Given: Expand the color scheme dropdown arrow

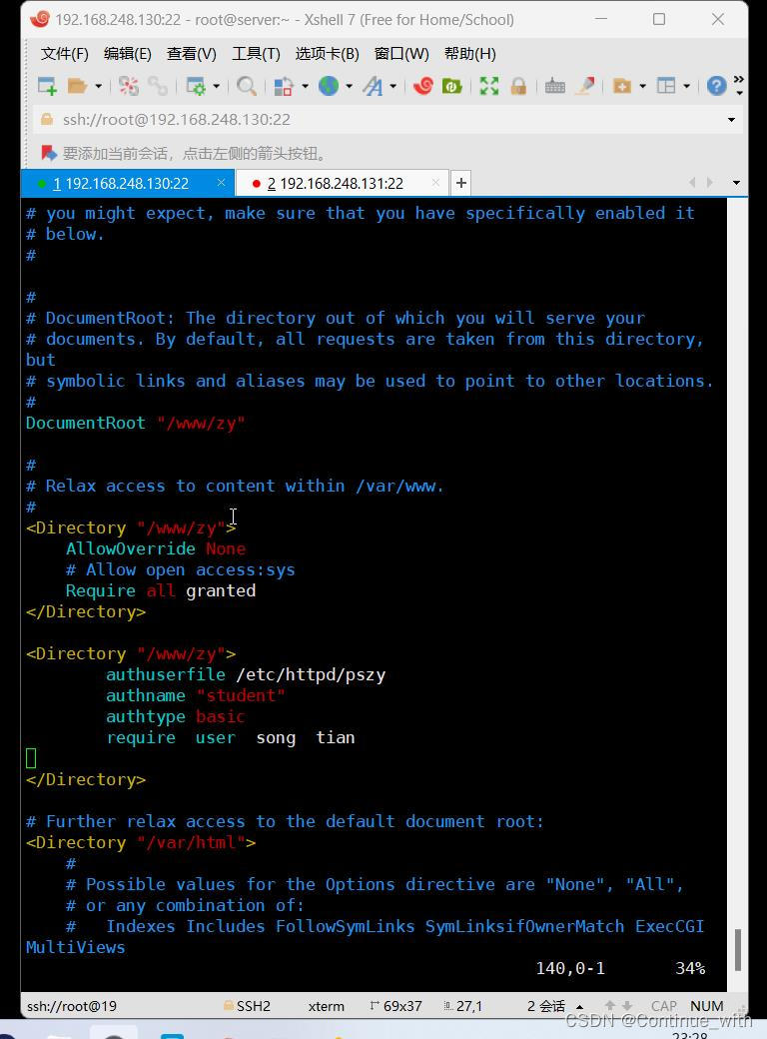Looking at the screenshot, I should (305, 86).
